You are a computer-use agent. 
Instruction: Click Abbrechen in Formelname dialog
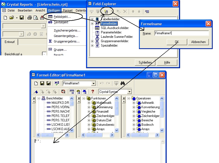click(198, 42)
